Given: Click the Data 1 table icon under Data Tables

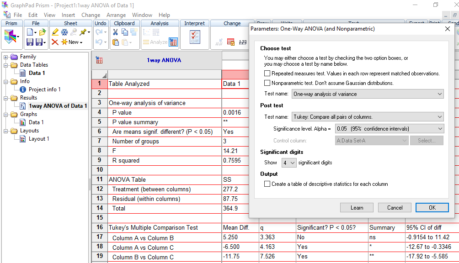Looking at the screenshot, I should tap(23, 73).
